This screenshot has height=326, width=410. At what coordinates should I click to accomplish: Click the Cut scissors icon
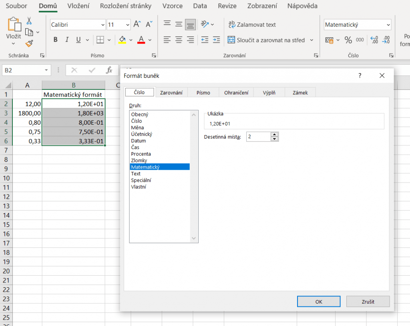[29, 21]
